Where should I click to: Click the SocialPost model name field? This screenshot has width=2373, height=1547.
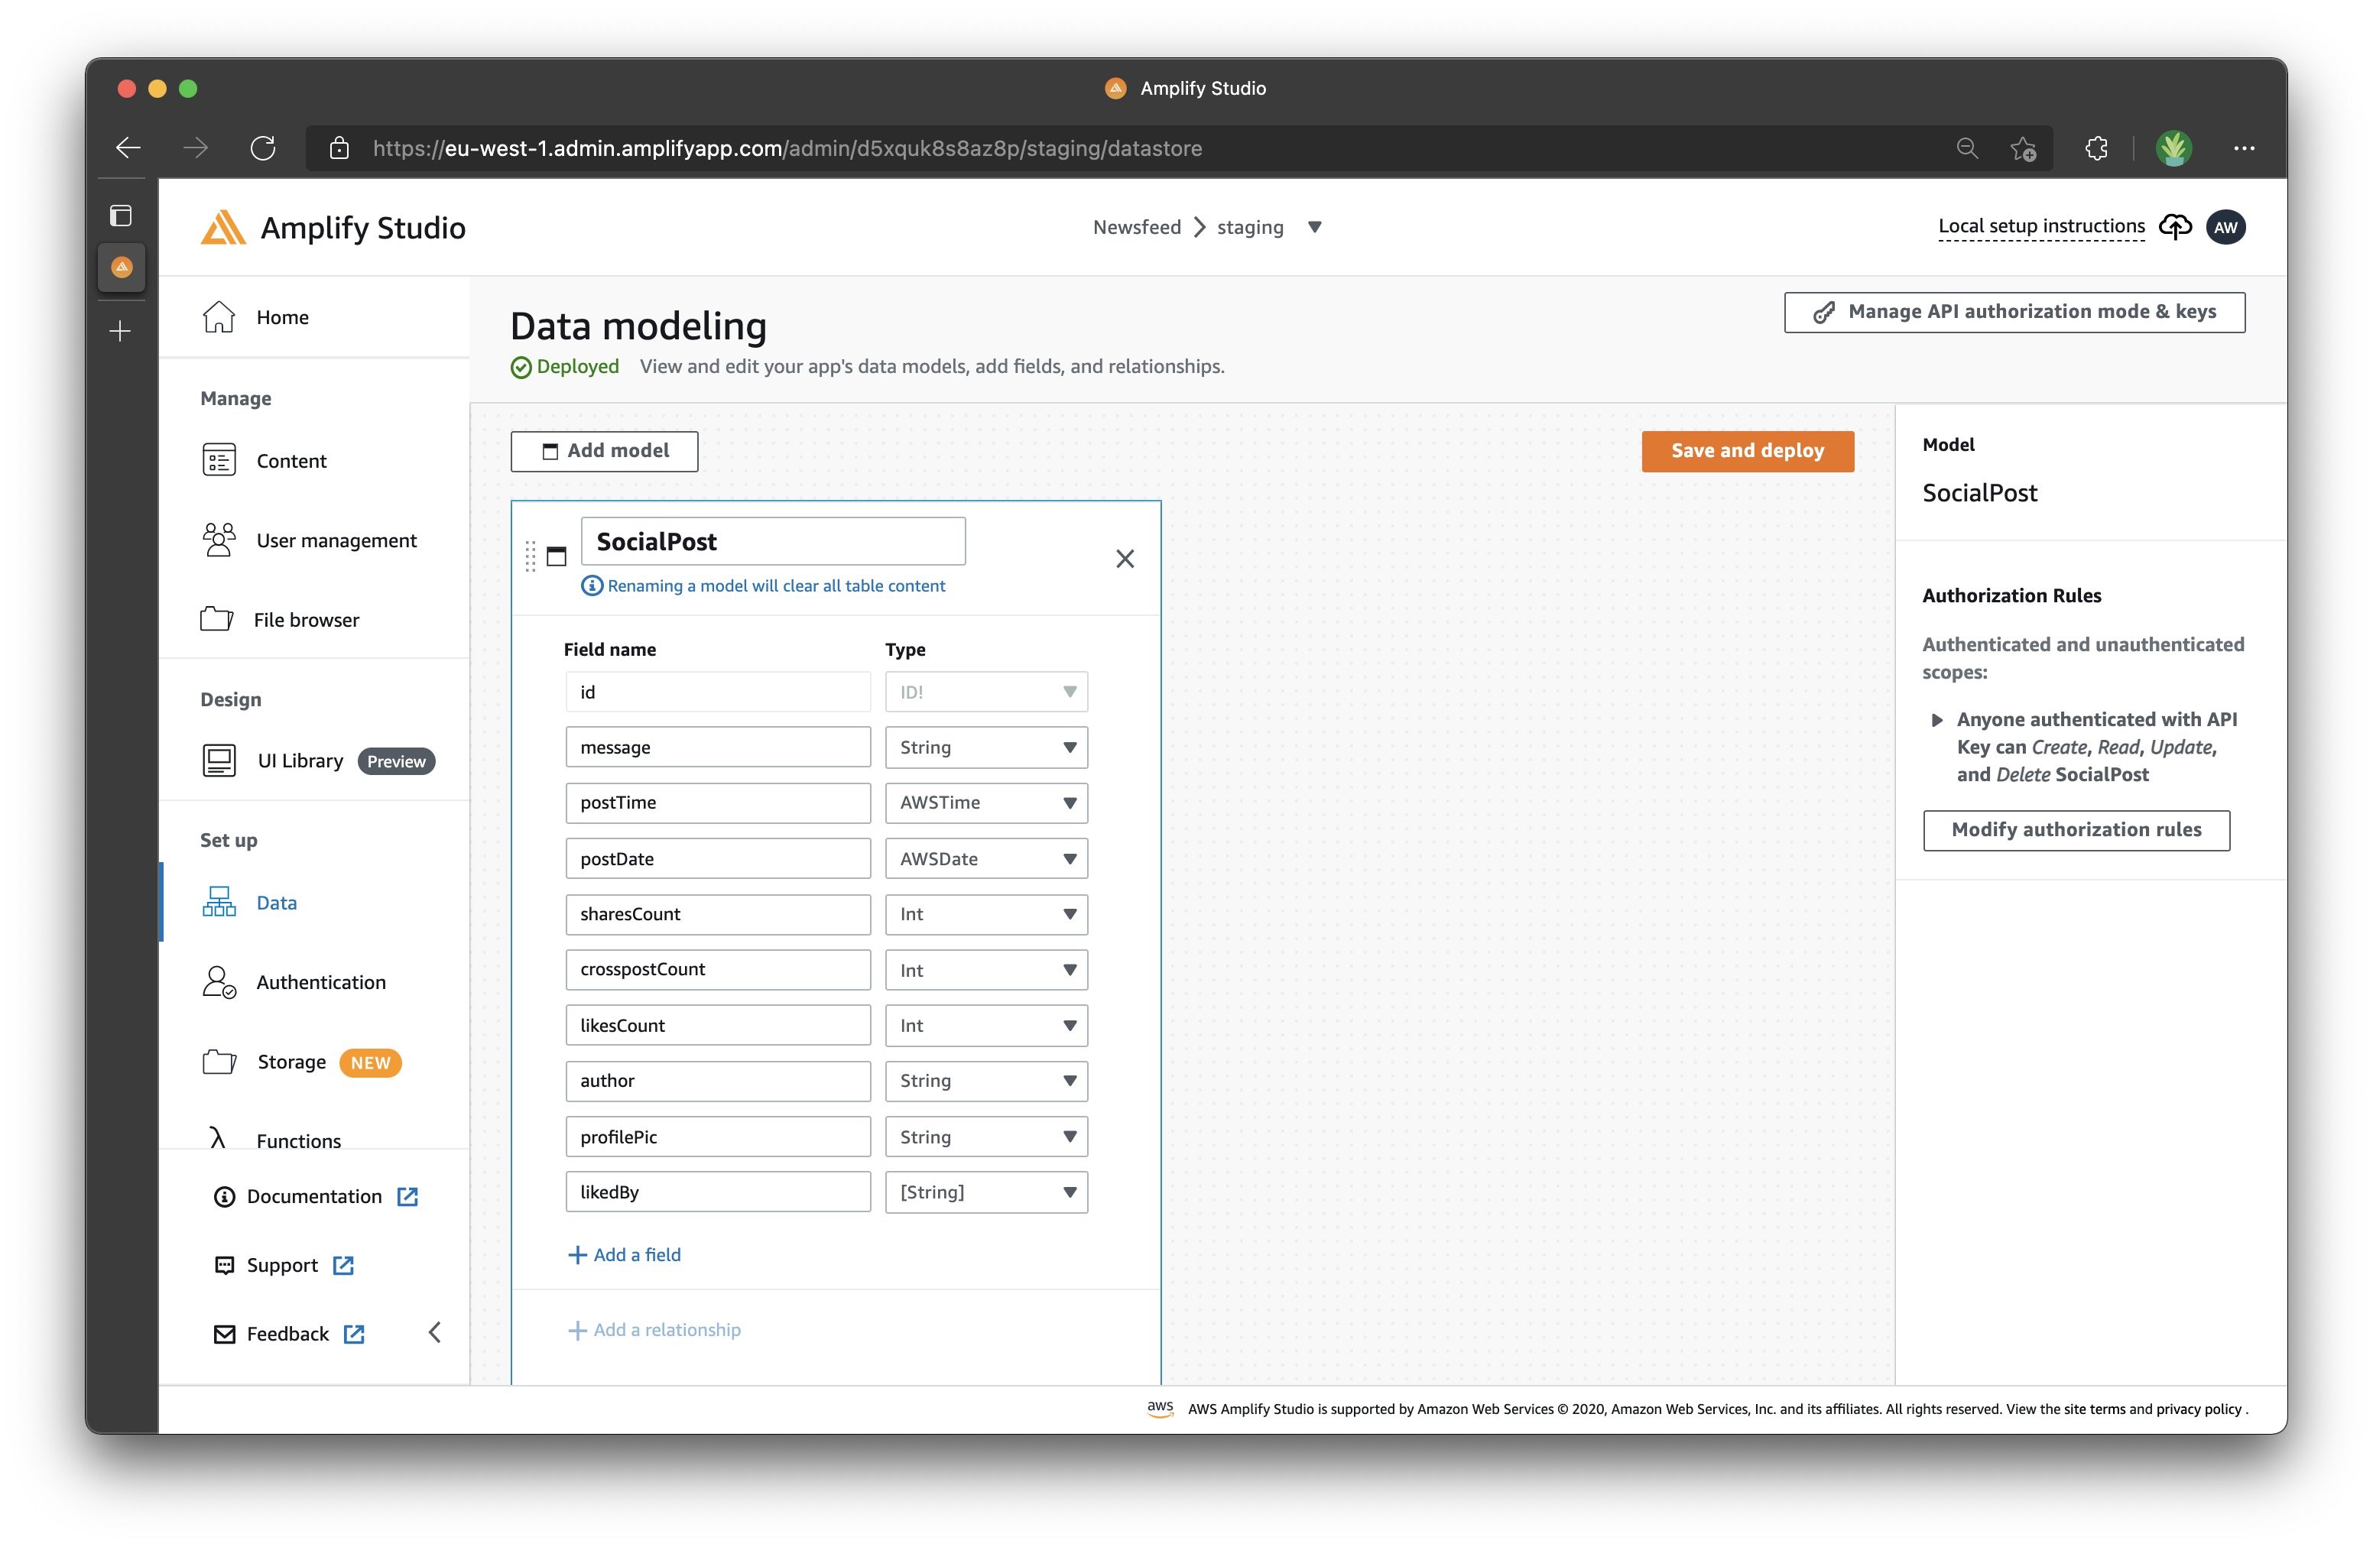pyautogui.click(x=773, y=540)
